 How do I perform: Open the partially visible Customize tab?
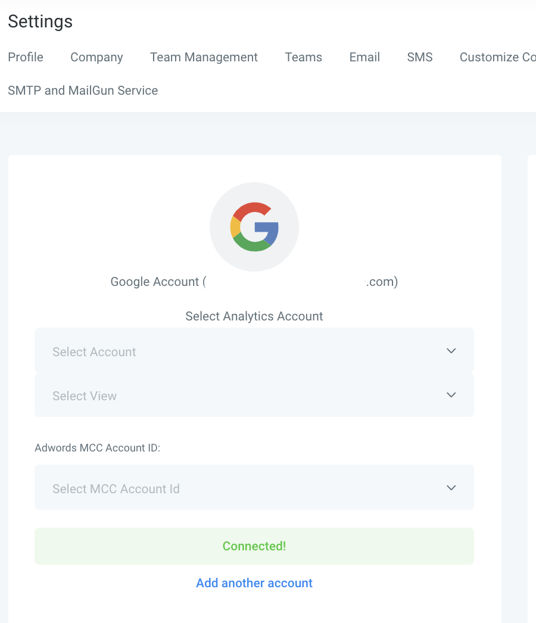tap(497, 57)
